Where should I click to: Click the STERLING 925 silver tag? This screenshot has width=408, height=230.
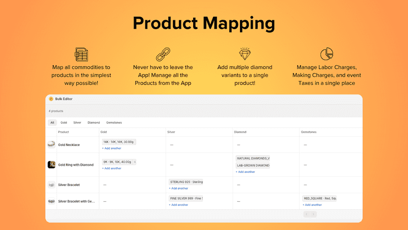click(186, 182)
